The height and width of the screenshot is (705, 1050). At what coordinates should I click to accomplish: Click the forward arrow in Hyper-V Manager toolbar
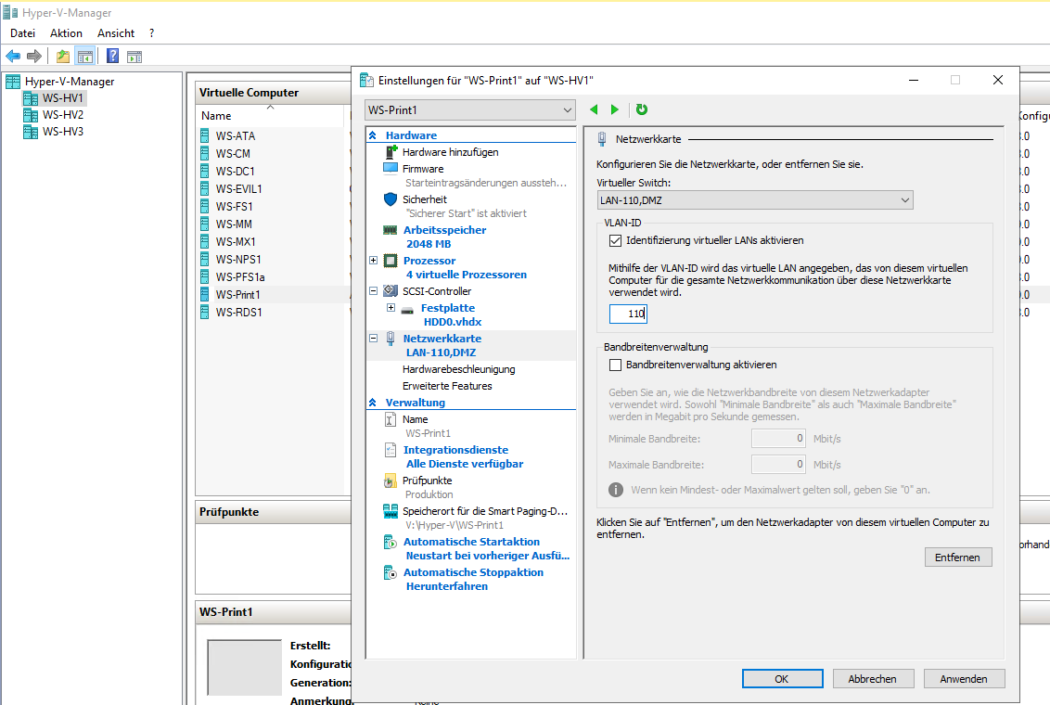pyautogui.click(x=34, y=57)
